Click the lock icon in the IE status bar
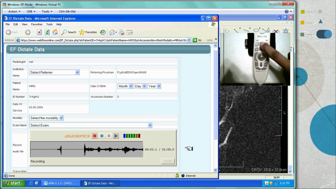336x189 pixels. point(177,176)
